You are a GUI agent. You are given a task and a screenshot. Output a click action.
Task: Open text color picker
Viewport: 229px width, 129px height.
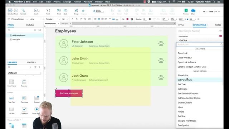click(x=72, y=19)
